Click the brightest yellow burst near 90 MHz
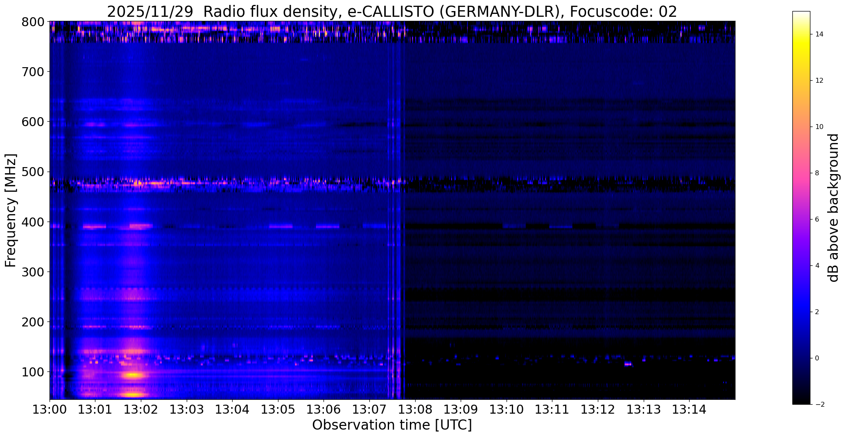846x437 pixels. (x=133, y=375)
